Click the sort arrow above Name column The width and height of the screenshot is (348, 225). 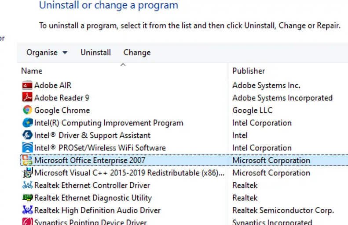123,65
